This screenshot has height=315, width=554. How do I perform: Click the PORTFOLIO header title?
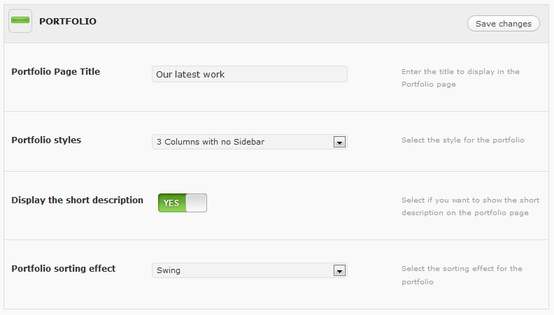point(67,22)
